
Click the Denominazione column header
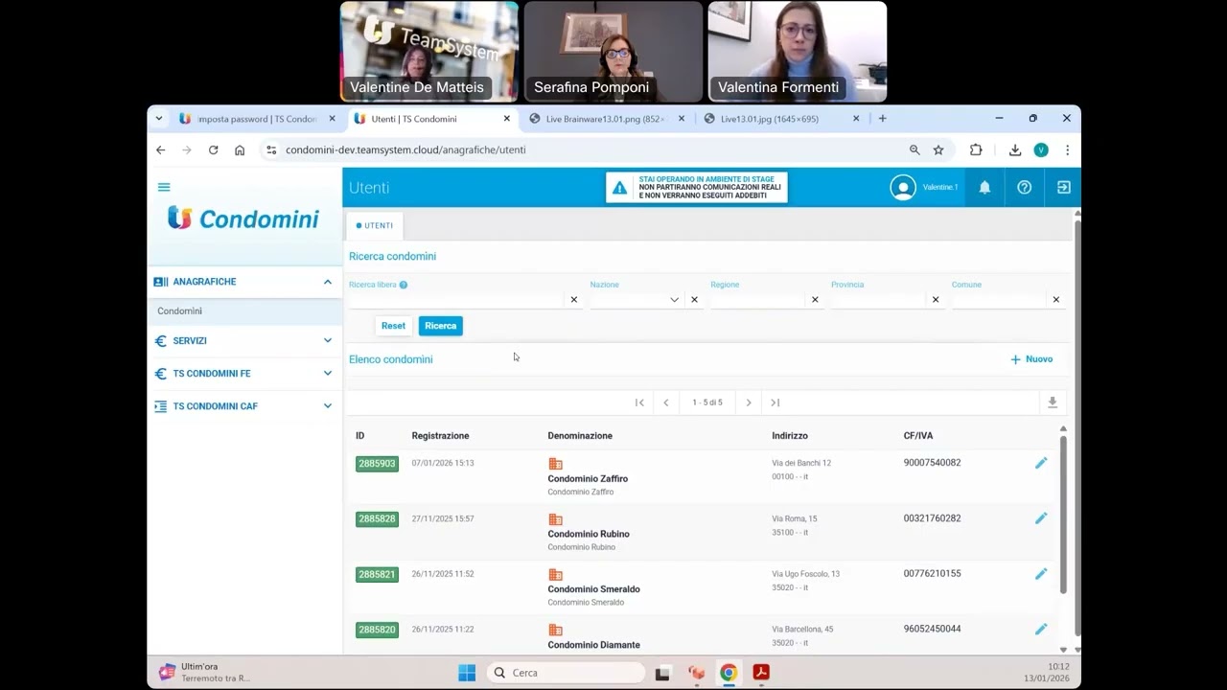[x=580, y=436]
